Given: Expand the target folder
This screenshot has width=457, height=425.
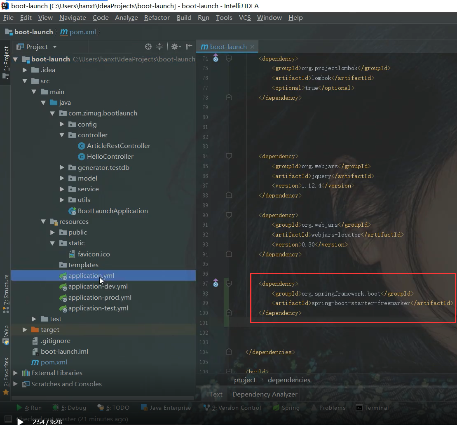Looking at the screenshot, I should [25, 330].
